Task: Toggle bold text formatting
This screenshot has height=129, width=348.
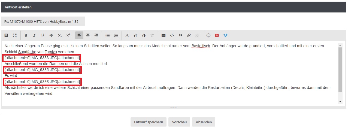Action: tap(26, 35)
